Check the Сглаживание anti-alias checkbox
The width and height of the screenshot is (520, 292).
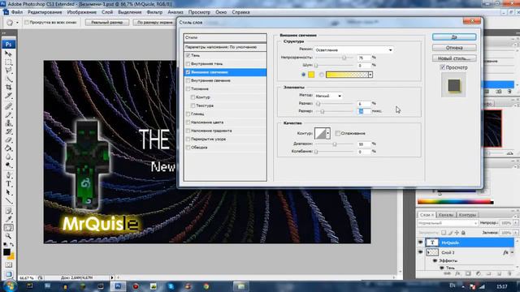[338, 133]
